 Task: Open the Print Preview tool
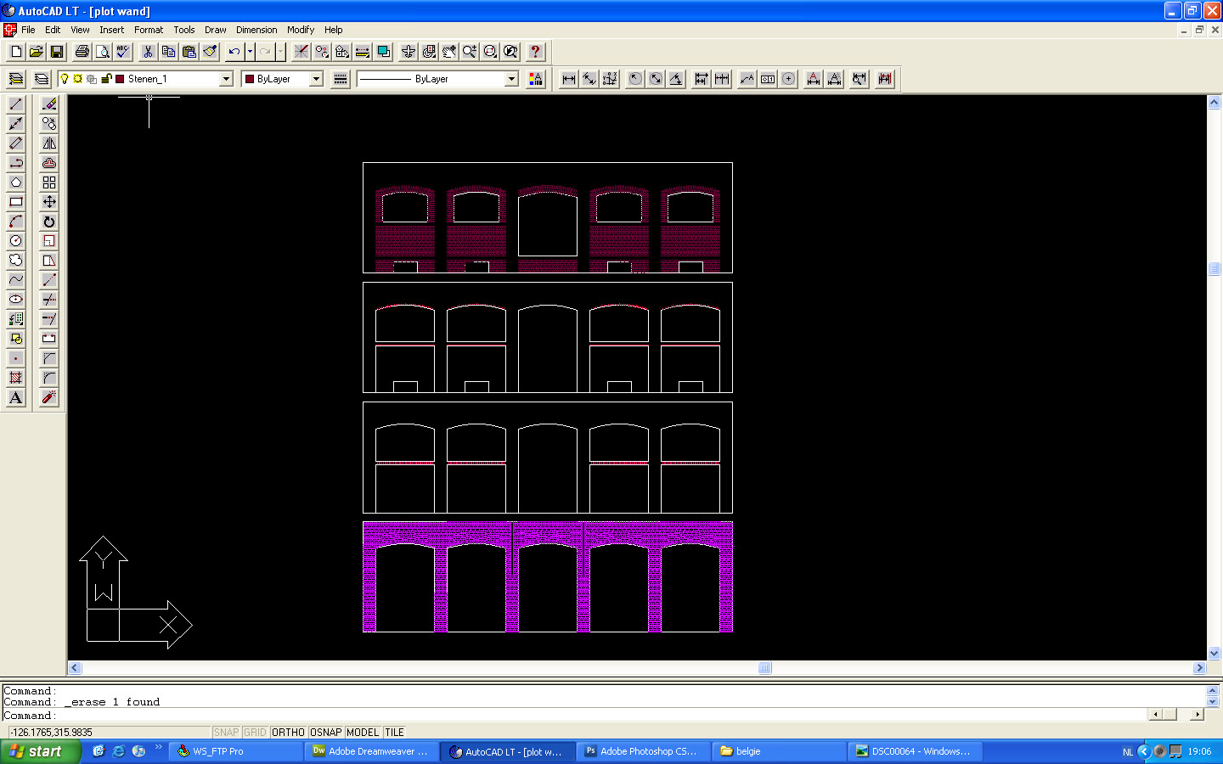coord(102,51)
